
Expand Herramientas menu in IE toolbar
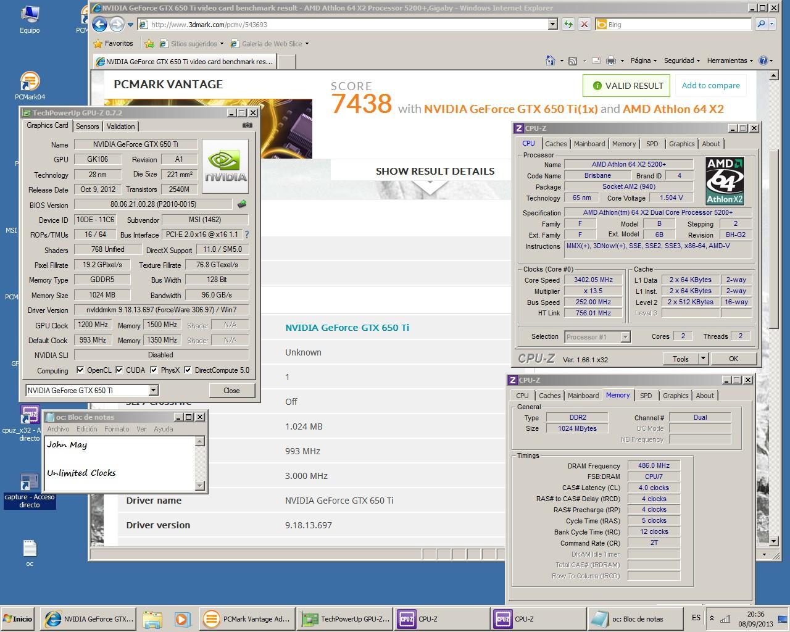(730, 60)
